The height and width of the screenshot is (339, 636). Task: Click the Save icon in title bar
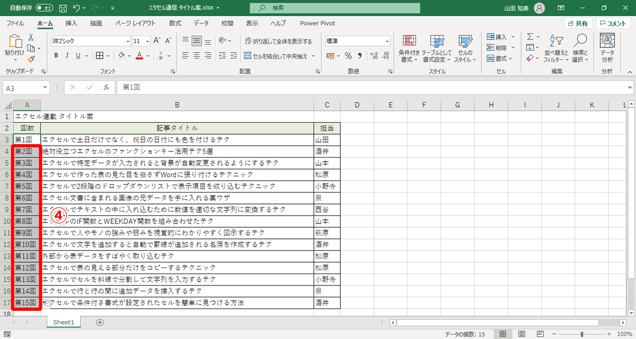(x=63, y=8)
